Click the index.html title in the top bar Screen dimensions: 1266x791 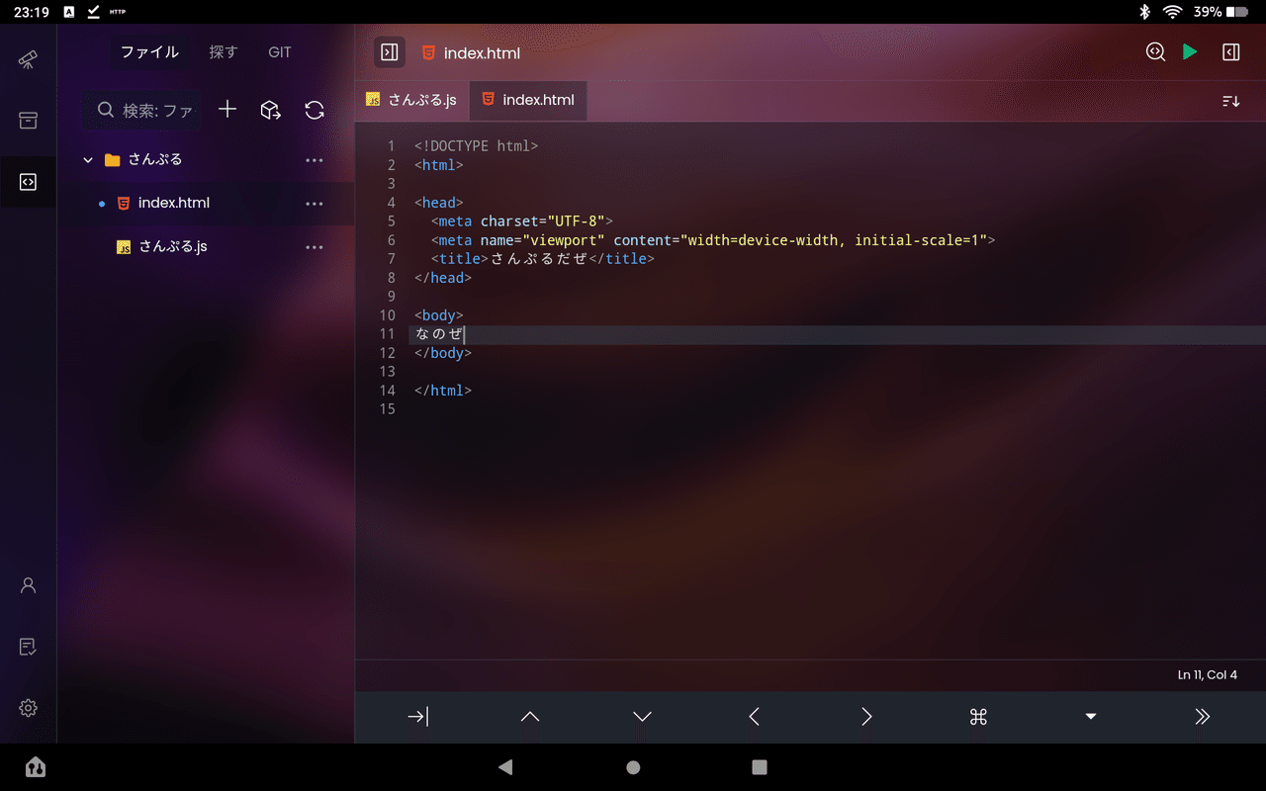(x=482, y=53)
